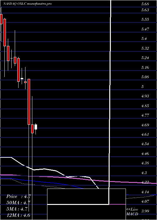This screenshot has width=157, height=220.
Task: Select the 4.54 price axis label
Action: pyautogui.click(x=145, y=144)
